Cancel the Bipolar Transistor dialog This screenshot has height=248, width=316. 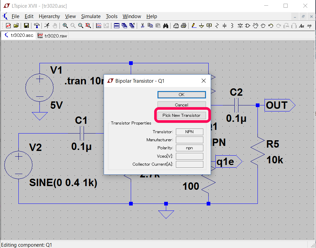click(x=181, y=105)
